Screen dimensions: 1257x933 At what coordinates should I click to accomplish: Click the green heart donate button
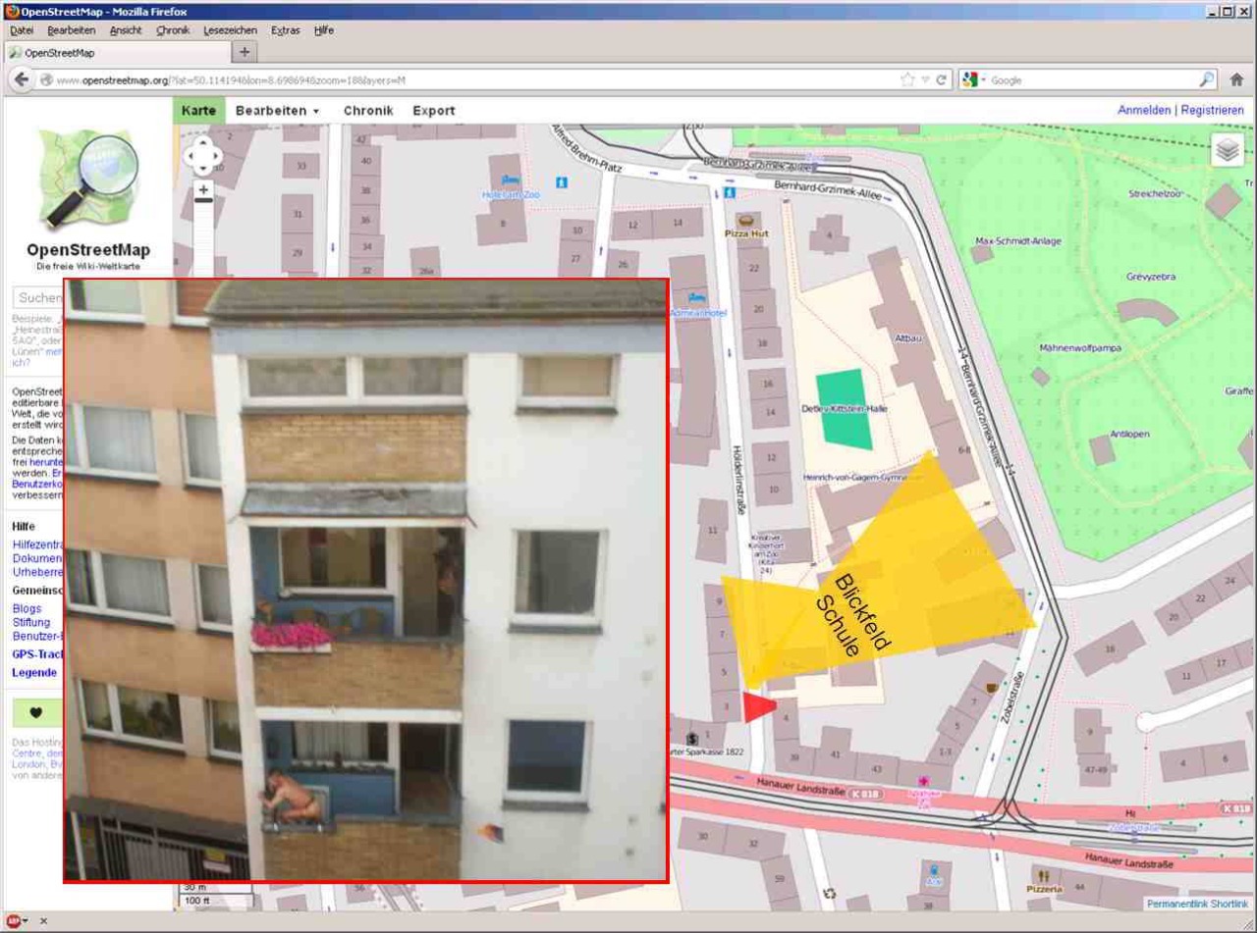point(36,713)
